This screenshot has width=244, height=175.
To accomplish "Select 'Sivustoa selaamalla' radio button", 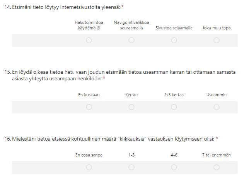I will [174, 40].
